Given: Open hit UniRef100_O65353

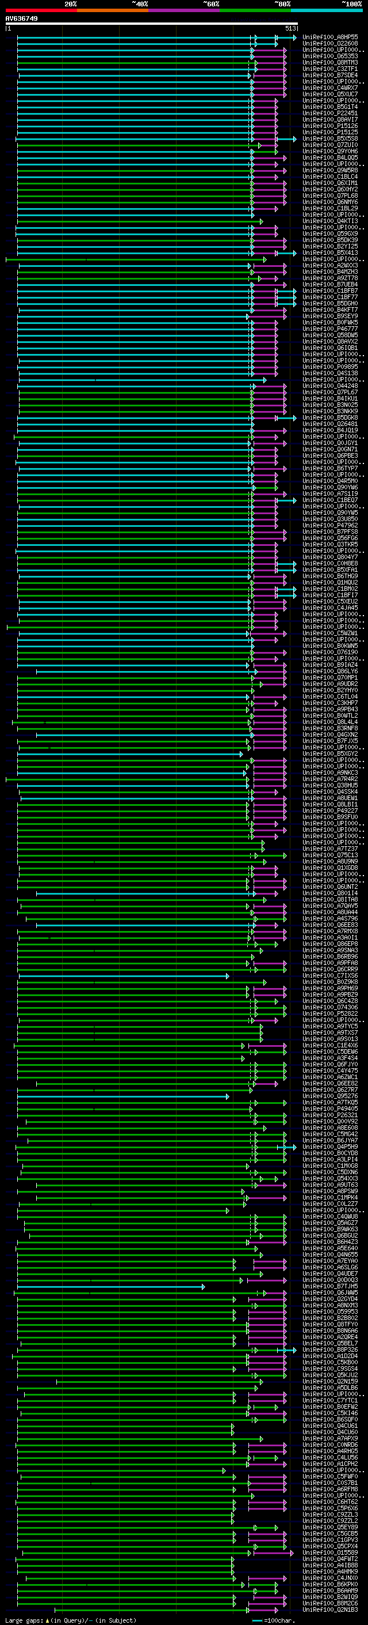Looking at the screenshot, I should tap(330, 56).
